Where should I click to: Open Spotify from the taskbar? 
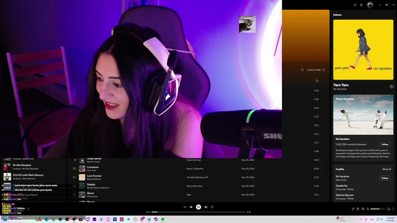163,219
